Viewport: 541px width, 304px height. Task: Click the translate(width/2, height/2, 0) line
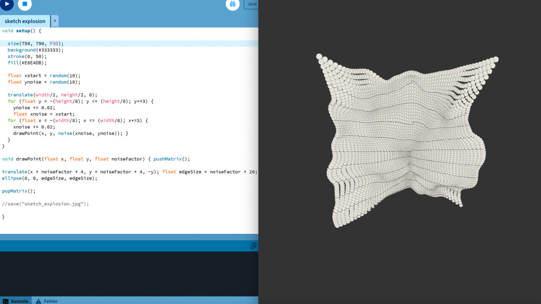(x=52, y=95)
